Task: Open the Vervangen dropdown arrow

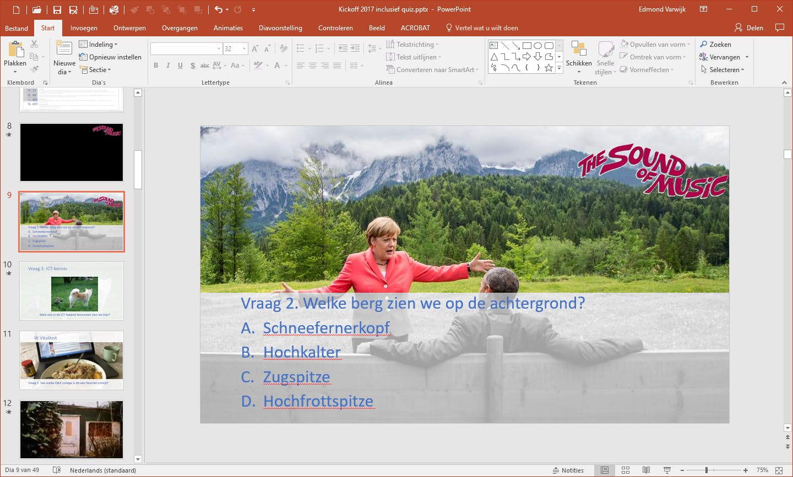Action: tap(747, 57)
